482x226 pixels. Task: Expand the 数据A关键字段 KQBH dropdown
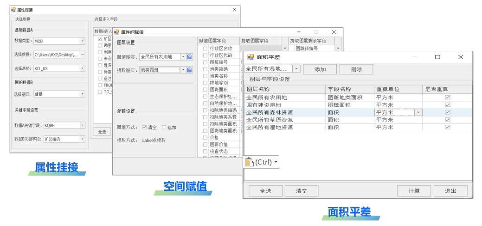pos(83,125)
